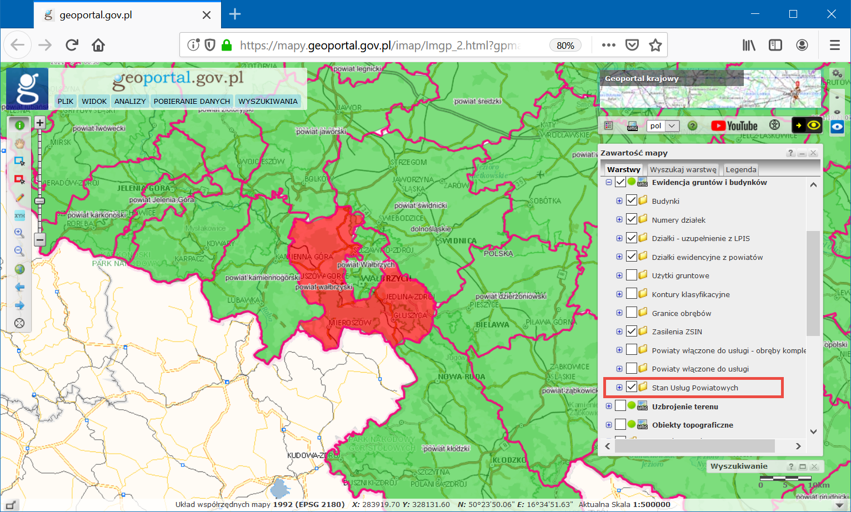
Task: Expand the Uzbrojenie terenu layer group
Action: pyautogui.click(x=609, y=406)
